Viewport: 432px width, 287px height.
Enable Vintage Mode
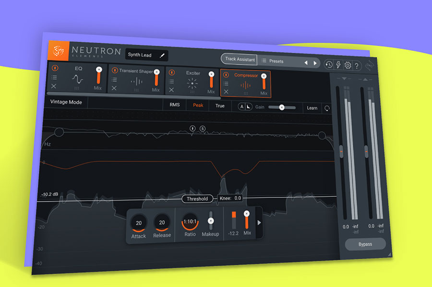click(66, 102)
